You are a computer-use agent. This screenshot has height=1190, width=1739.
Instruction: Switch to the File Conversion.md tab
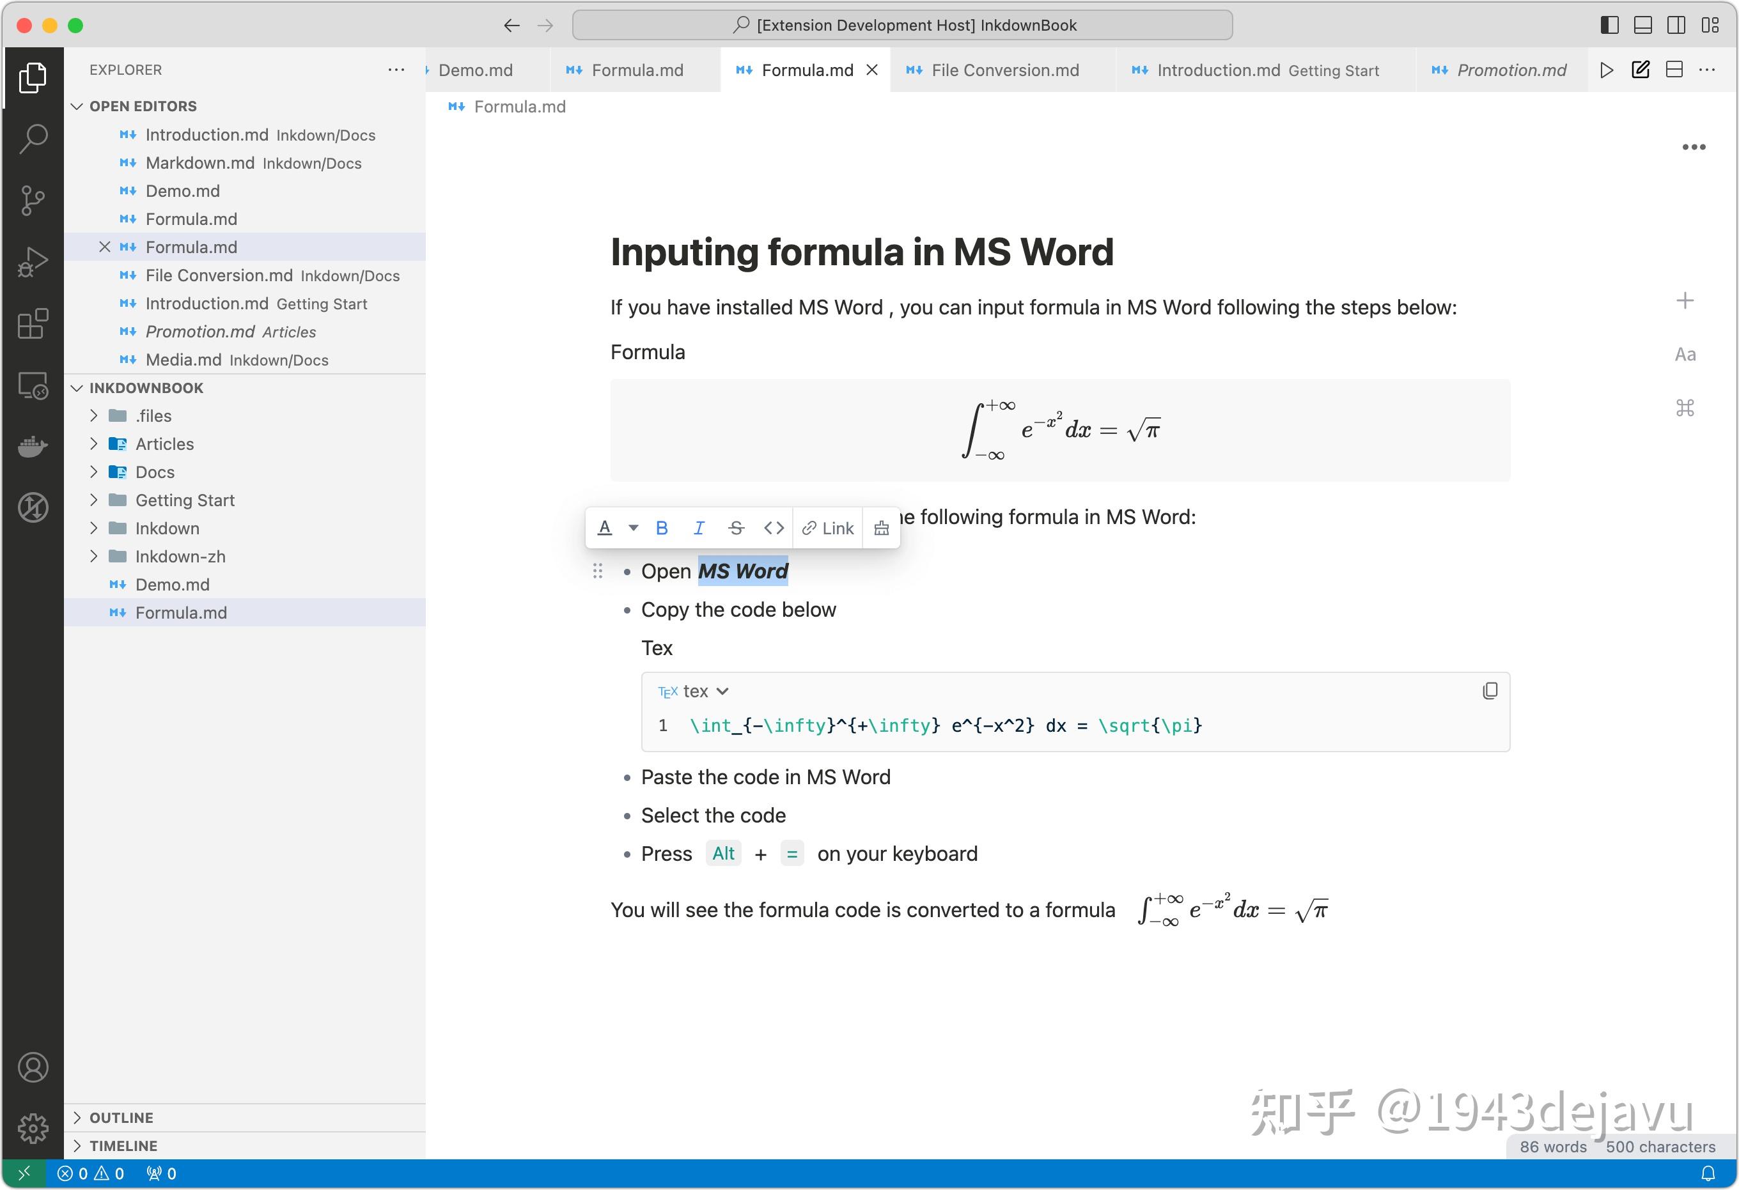point(1004,70)
